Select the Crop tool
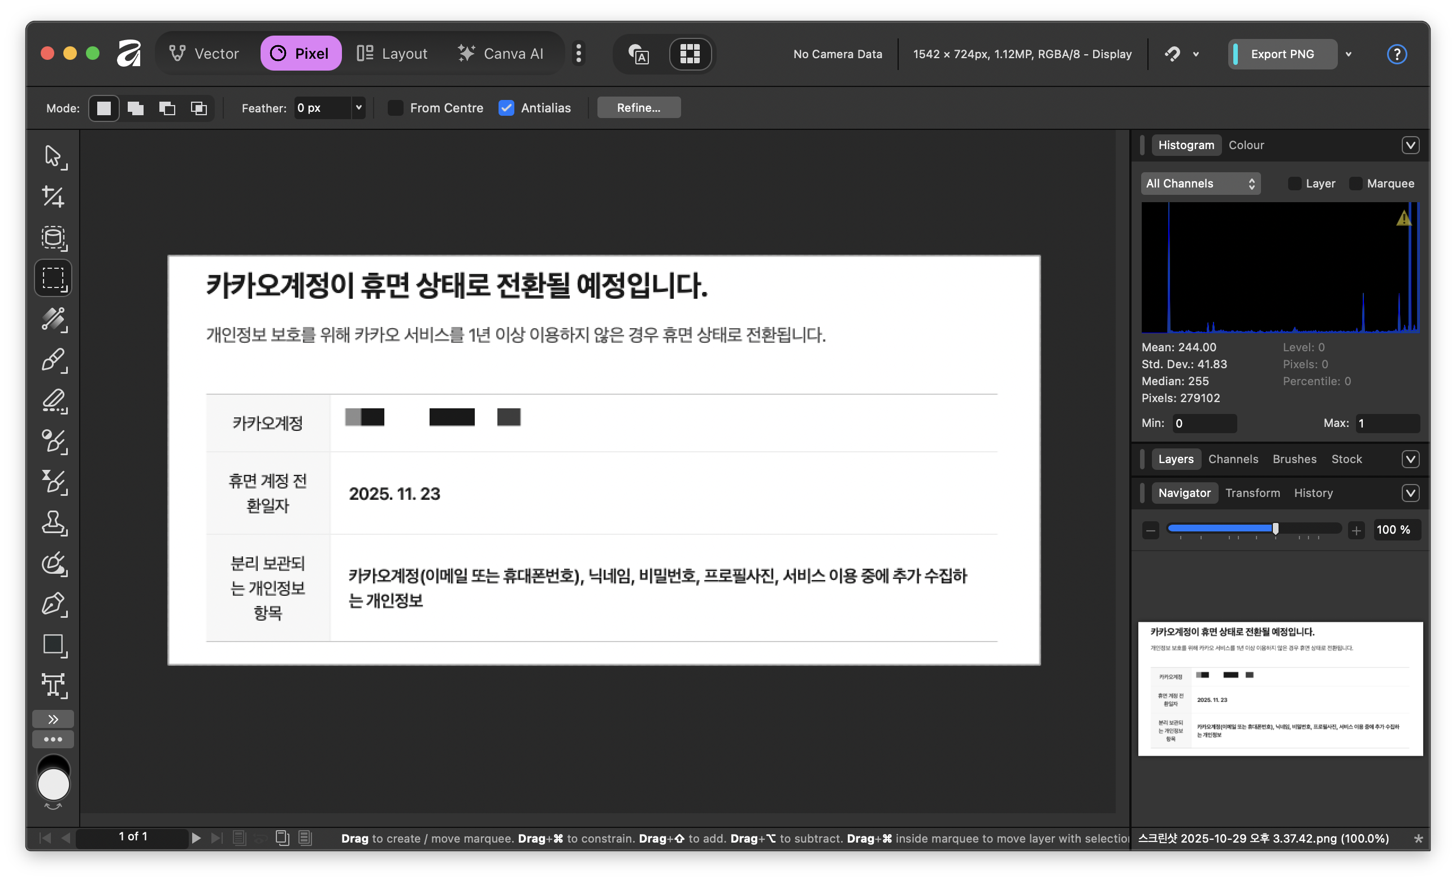Image resolution: width=1456 pixels, height=881 pixels. 53,197
